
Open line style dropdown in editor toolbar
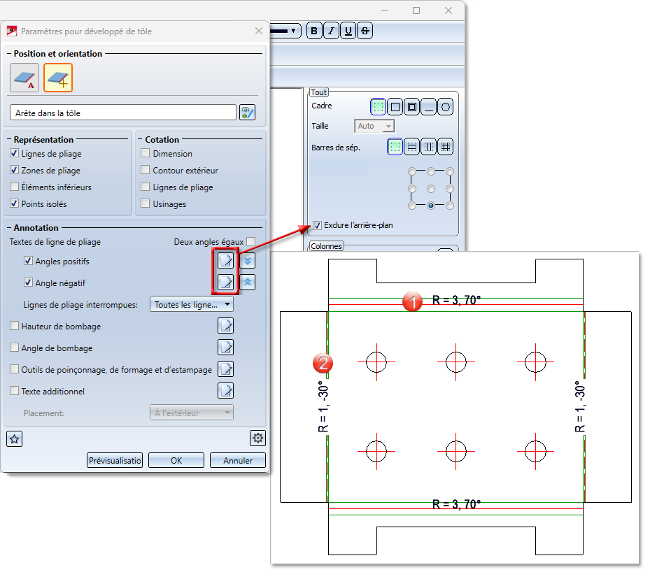point(293,31)
